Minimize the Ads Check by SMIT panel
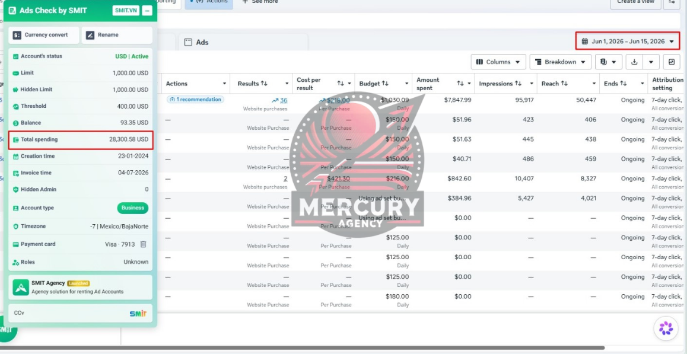Screen dimensions: 687x354 click(x=147, y=11)
